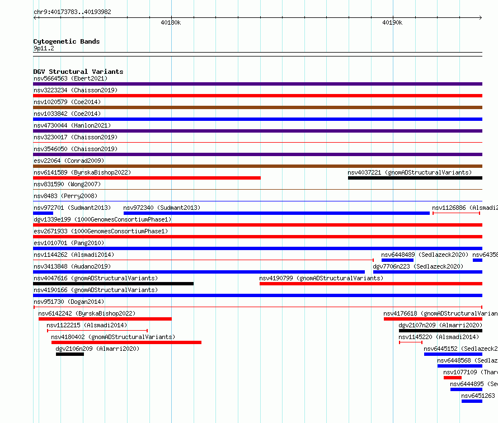
Task: Click the Cytogenetic Bands track title
Action: click(x=67, y=41)
